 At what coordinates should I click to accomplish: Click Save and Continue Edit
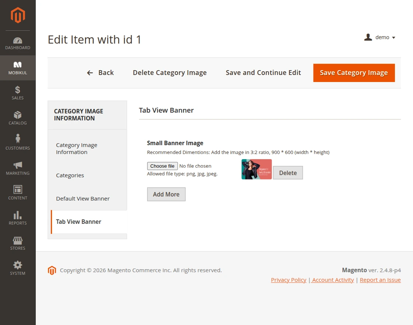pos(263,73)
